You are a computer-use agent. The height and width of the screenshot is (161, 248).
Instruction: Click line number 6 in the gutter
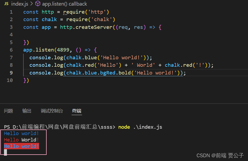[11, 50]
